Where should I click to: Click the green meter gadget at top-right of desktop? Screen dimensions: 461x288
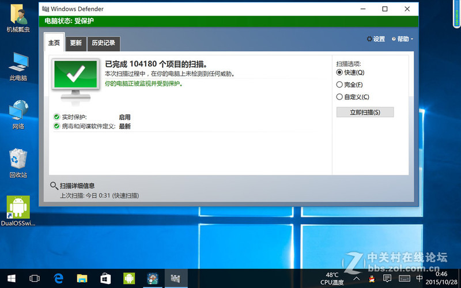coord(456,15)
